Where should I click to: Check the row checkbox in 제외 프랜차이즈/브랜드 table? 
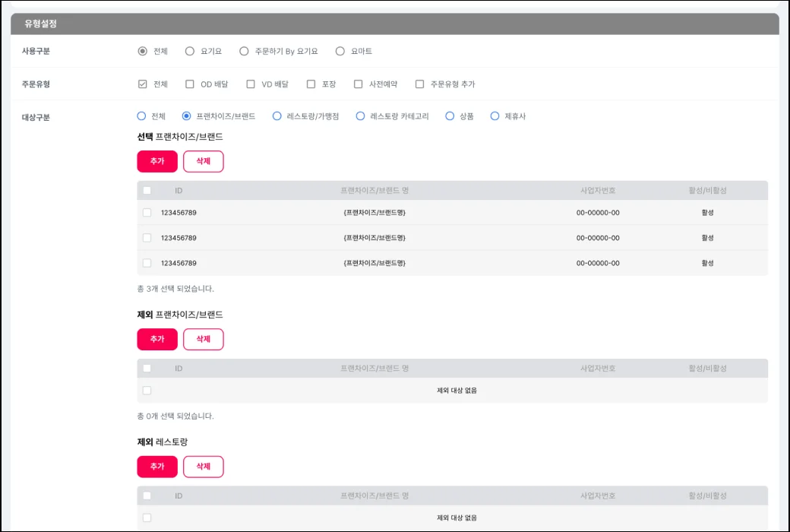147,391
